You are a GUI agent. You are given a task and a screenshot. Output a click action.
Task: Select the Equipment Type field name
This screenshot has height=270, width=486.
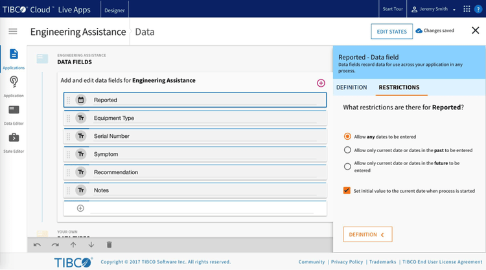pos(205,118)
